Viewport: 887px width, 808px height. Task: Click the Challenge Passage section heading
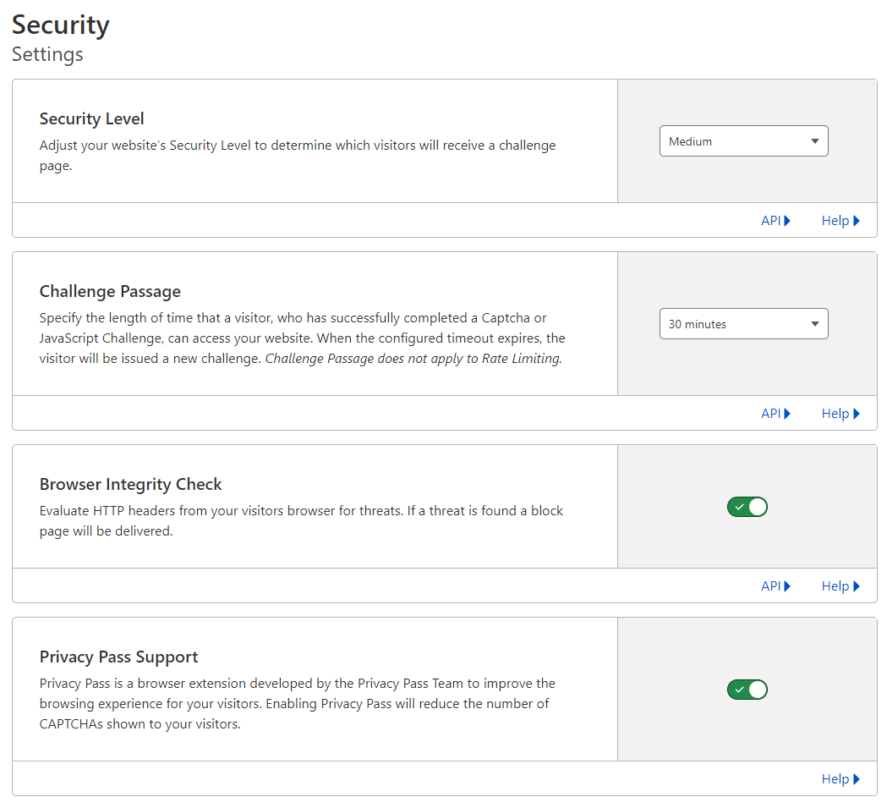point(110,292)
